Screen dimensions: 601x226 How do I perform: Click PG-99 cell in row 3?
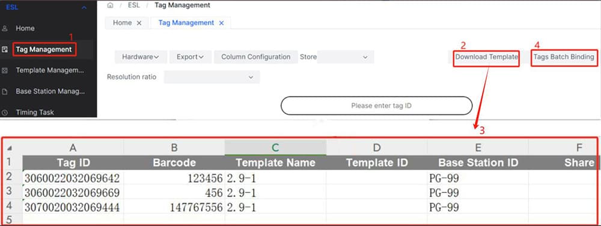click(x=478, y=192)
